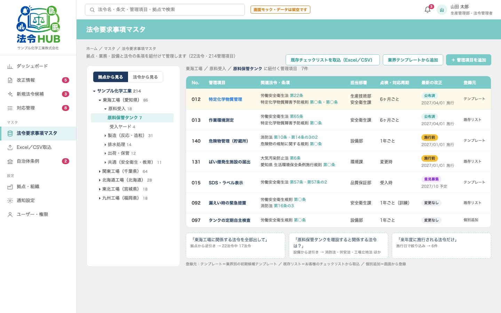Expand 製造（反応・造粒） node
501x313 pixels.
point(105,136)
